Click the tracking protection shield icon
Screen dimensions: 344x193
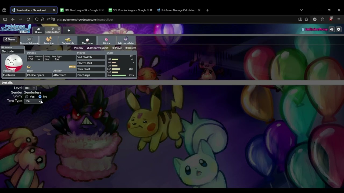37,19
